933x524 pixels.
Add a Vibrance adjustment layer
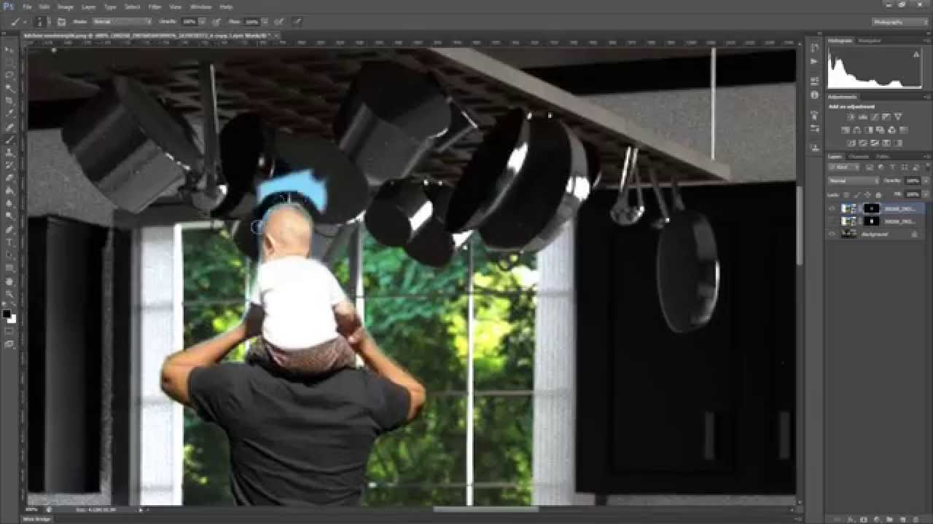(897, 116)
